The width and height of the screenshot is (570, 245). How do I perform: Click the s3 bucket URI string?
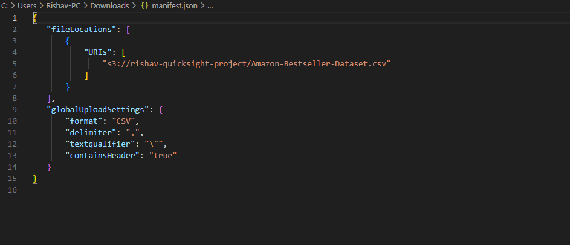click(x=247, y=63)
